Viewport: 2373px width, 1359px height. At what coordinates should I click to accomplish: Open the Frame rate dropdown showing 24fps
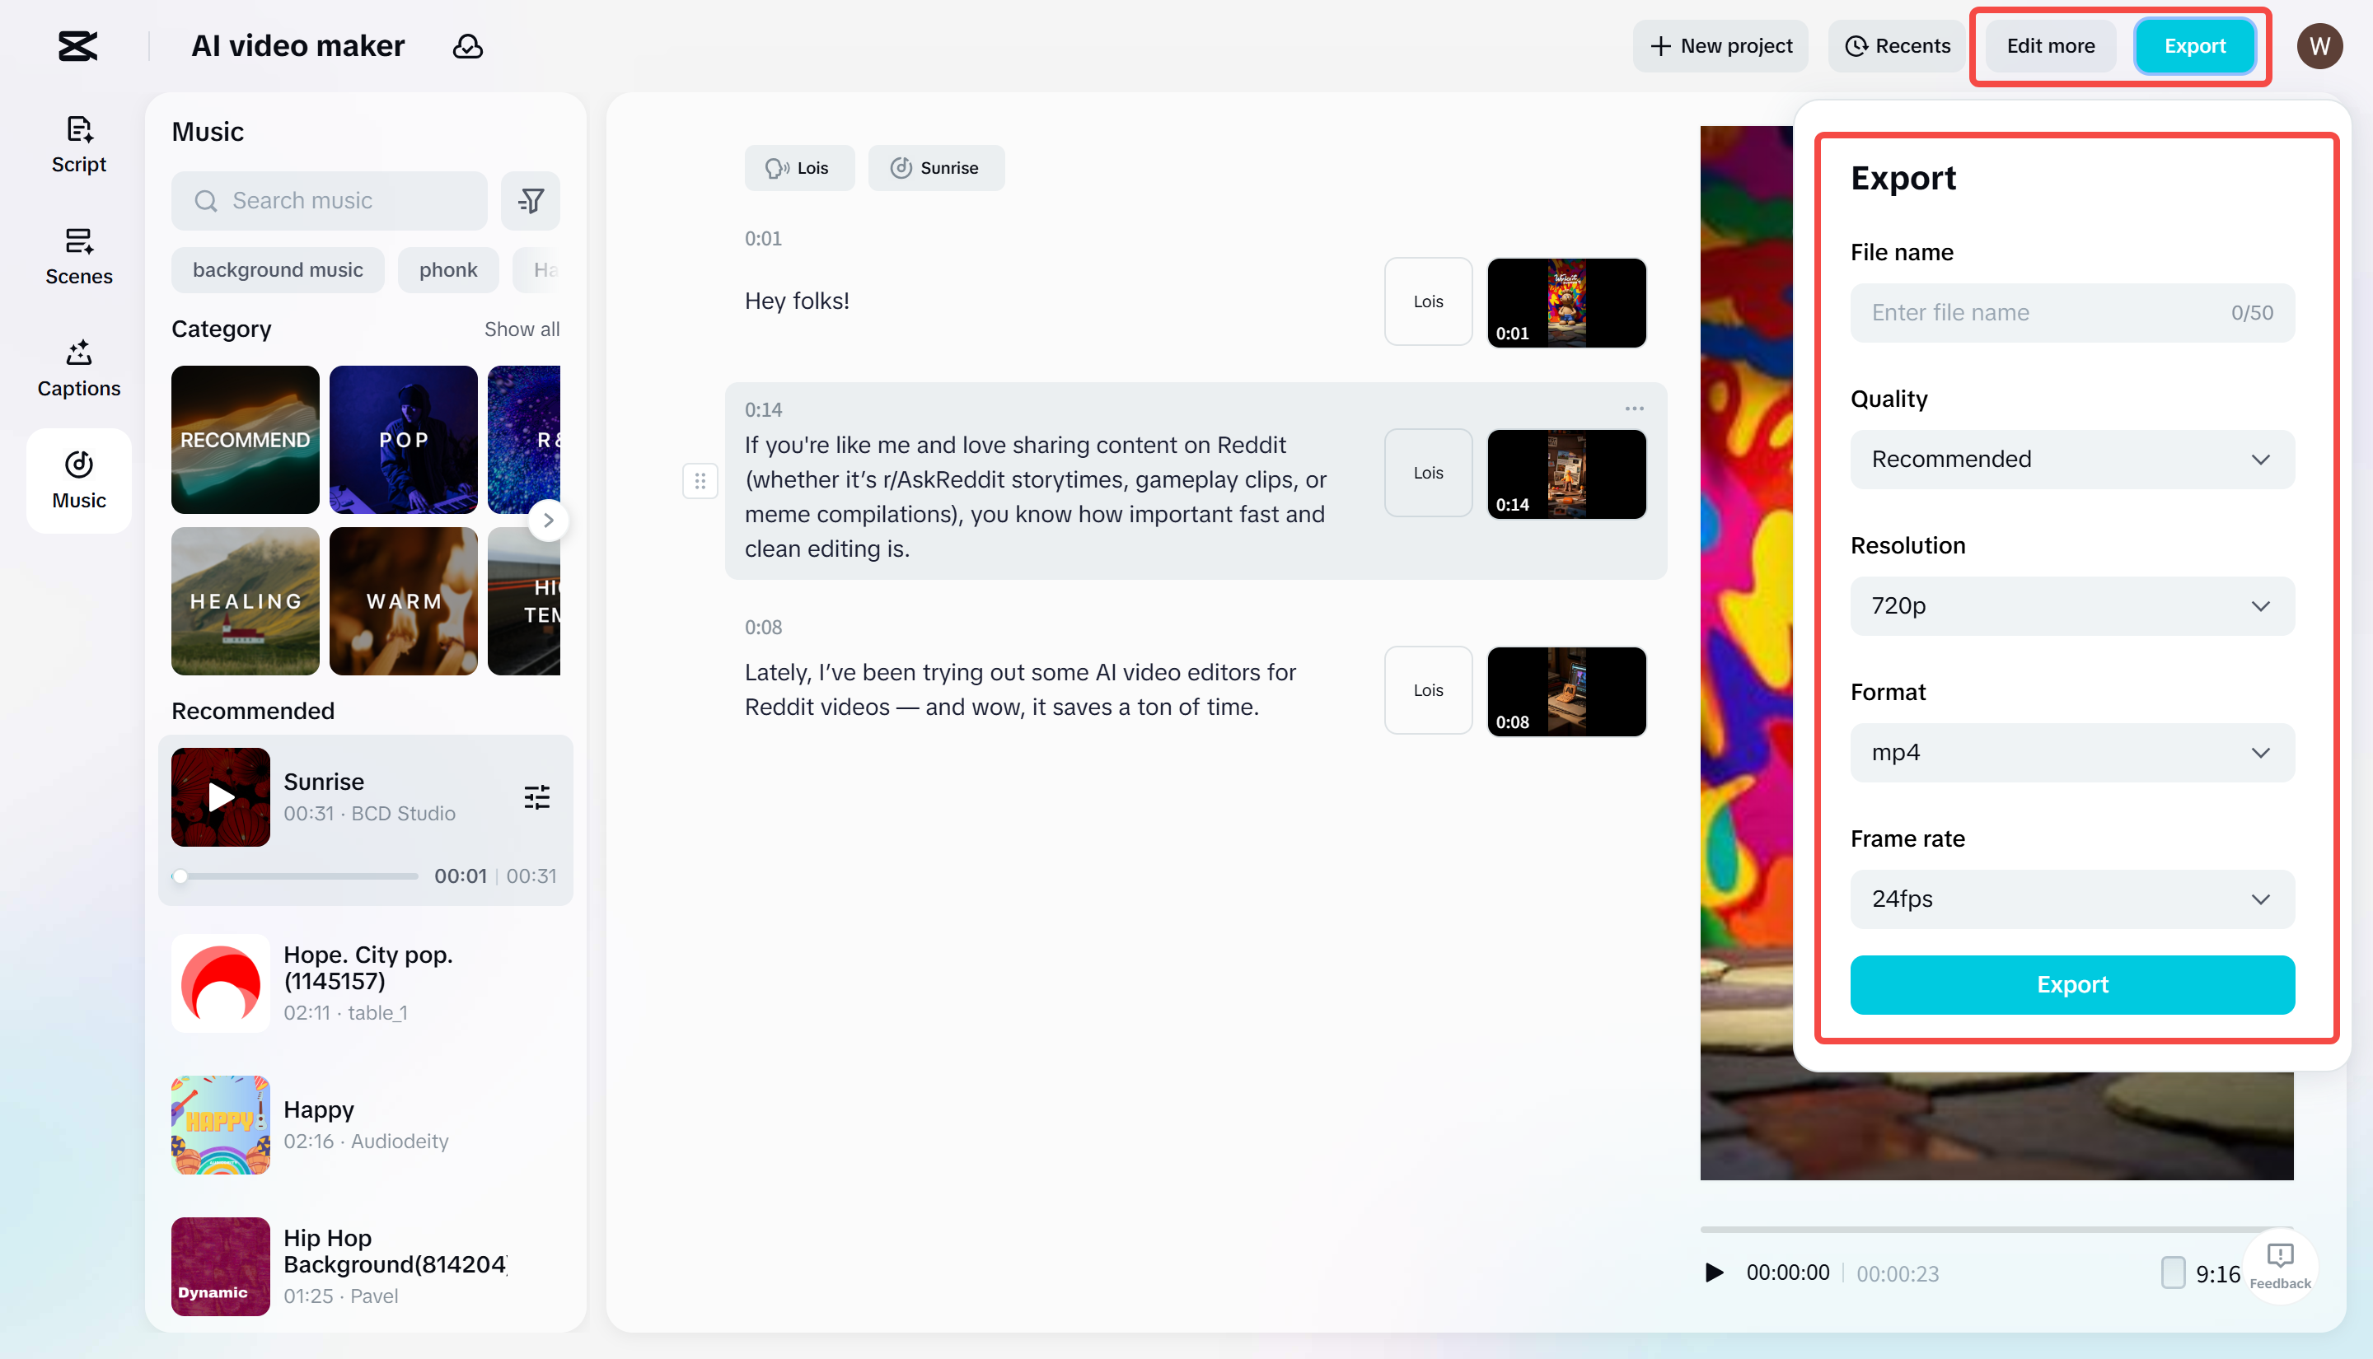click(x=2071, y=899)
